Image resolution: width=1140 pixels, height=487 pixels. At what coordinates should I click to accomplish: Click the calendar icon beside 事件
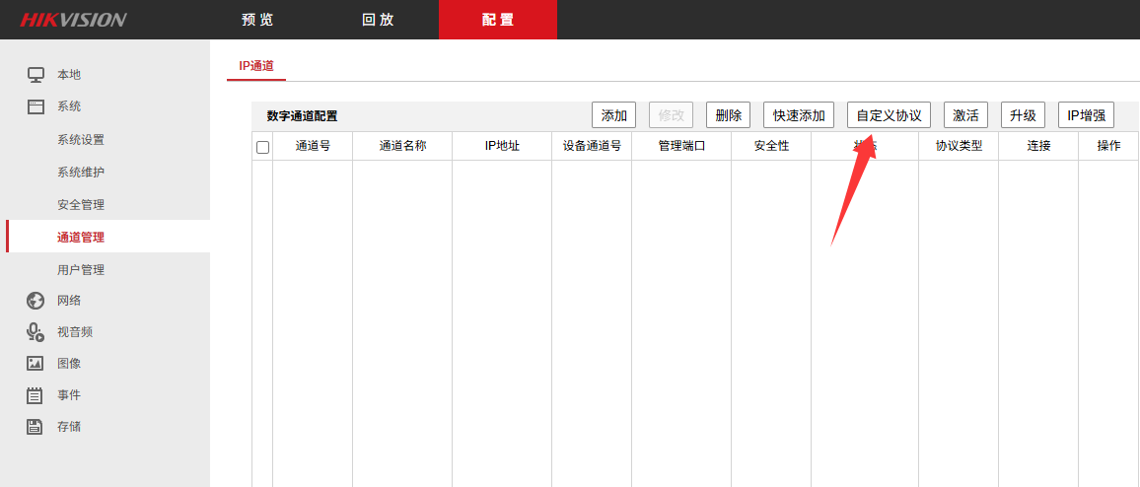tap(36, 395)
